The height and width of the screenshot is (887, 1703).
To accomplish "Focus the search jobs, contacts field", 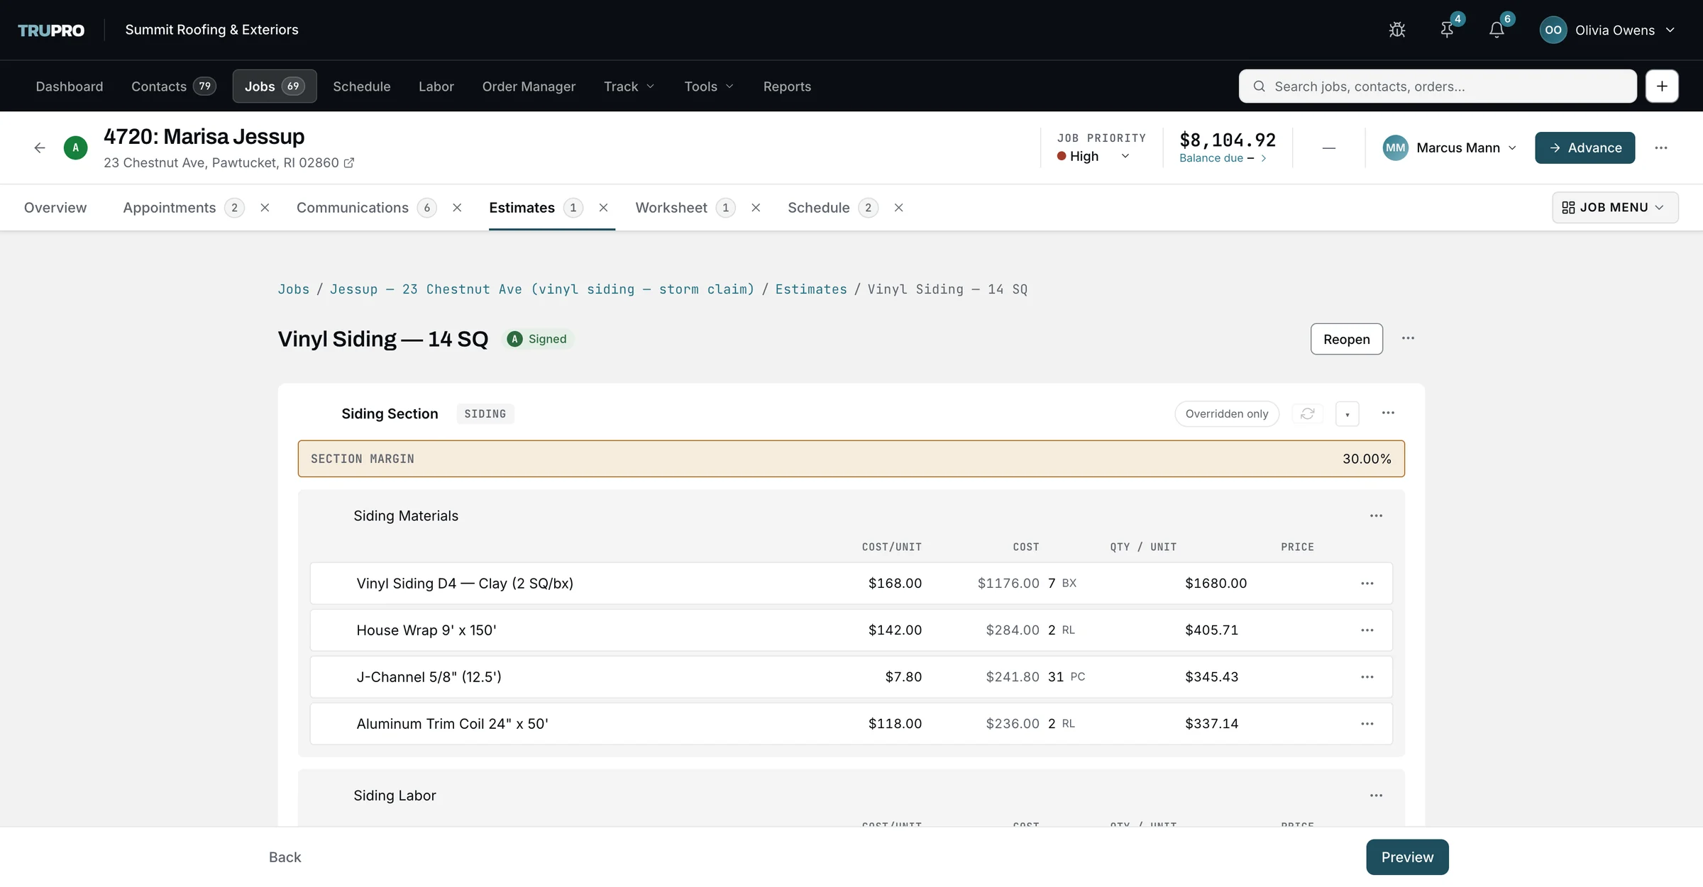I will click(1438, 86).
